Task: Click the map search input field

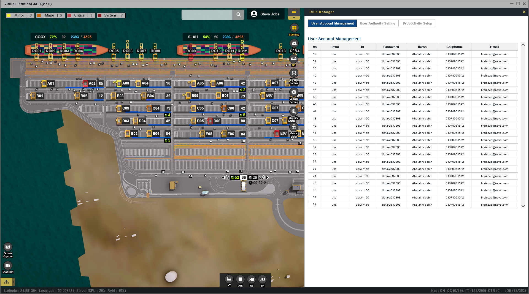Action: 207,15
